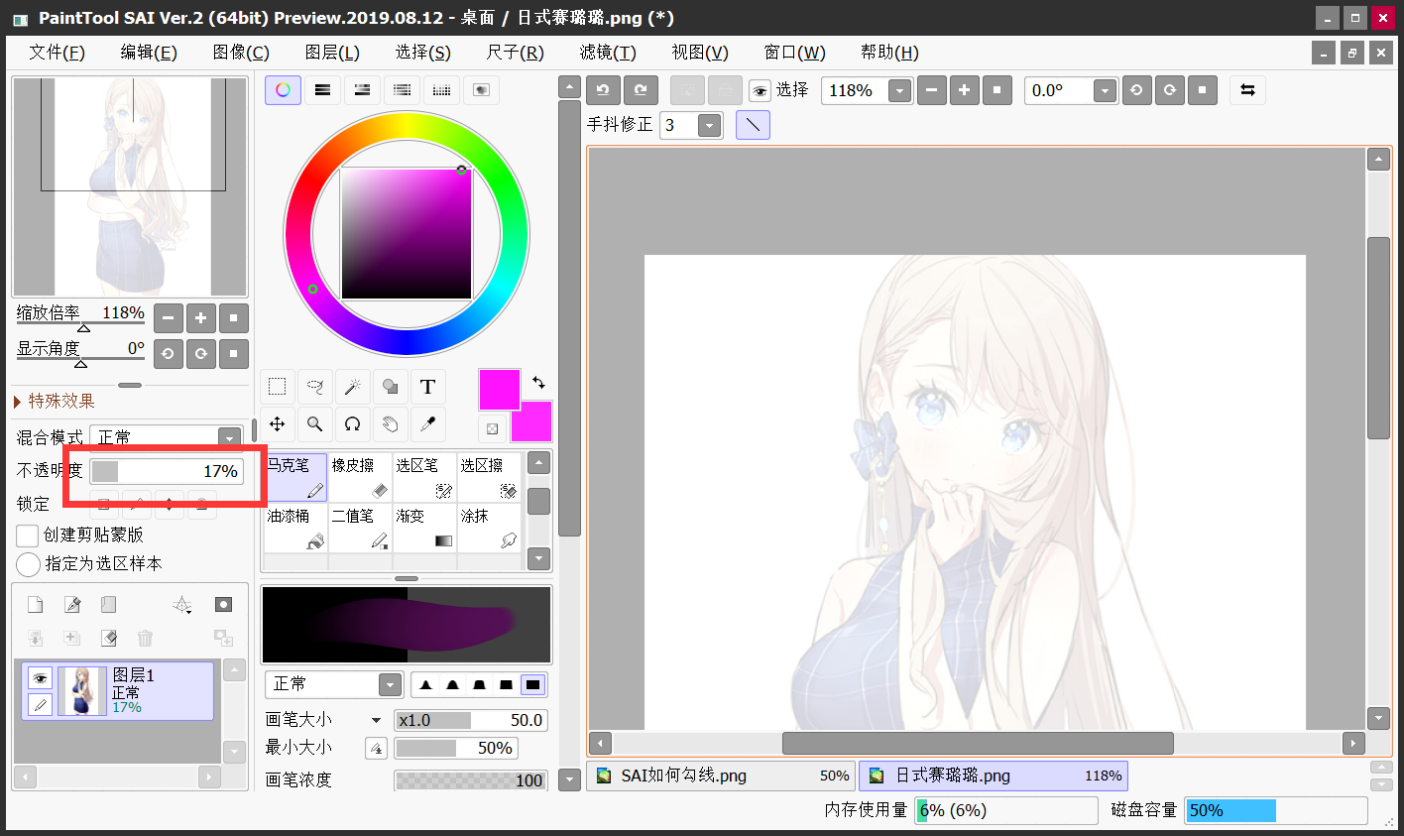Select the text tool
The width and height of the screenshot is (1404, 836).
tap(427, 387)
